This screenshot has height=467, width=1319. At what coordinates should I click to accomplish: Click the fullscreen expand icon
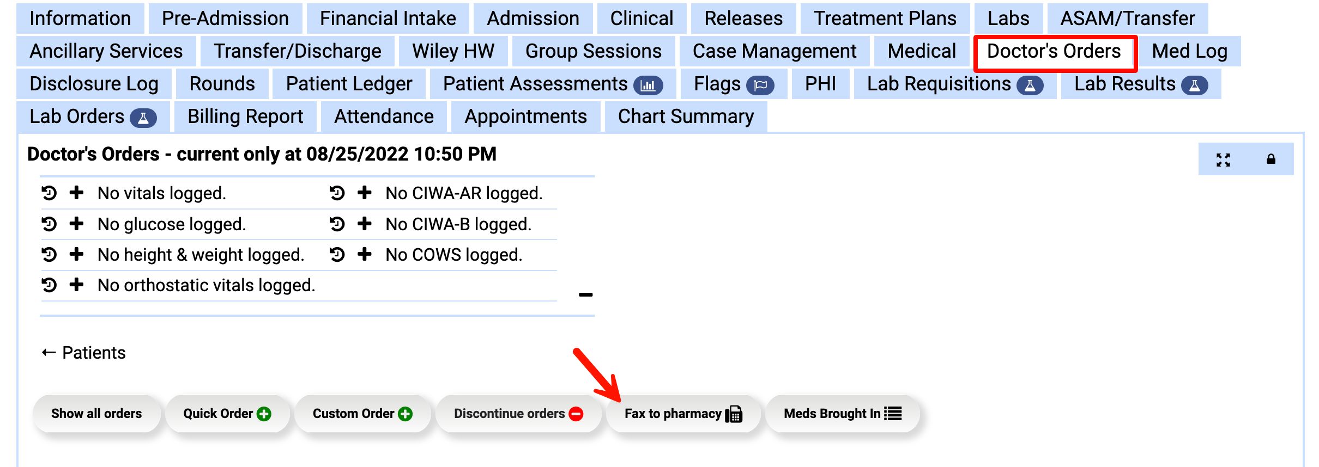(x=1223, y=159)
